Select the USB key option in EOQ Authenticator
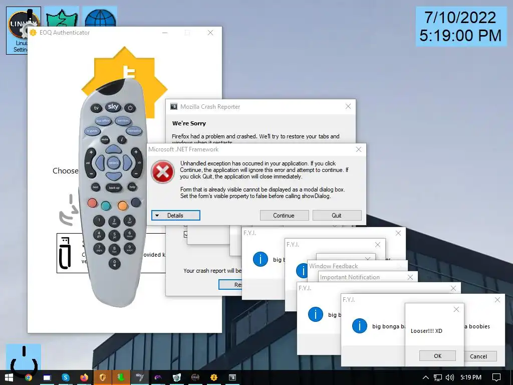The width and height of the screenshot is (513, 385). pos(111,253)
